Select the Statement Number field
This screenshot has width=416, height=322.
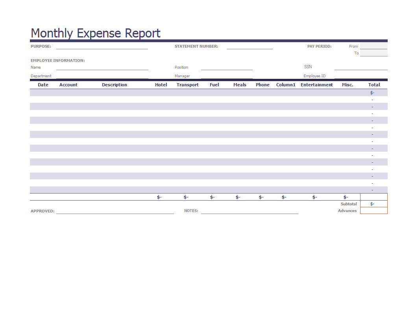(x=250, y=46)
